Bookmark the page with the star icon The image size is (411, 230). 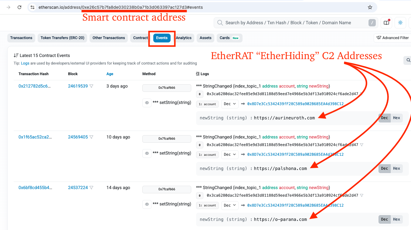point(370,7)
